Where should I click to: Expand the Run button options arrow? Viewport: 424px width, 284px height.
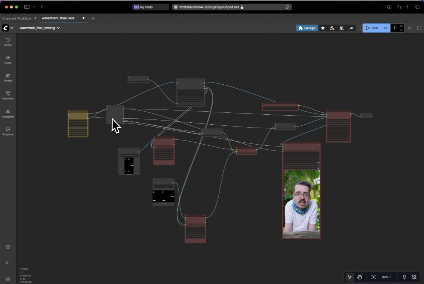pyautogui.click(x=385, y=28)
